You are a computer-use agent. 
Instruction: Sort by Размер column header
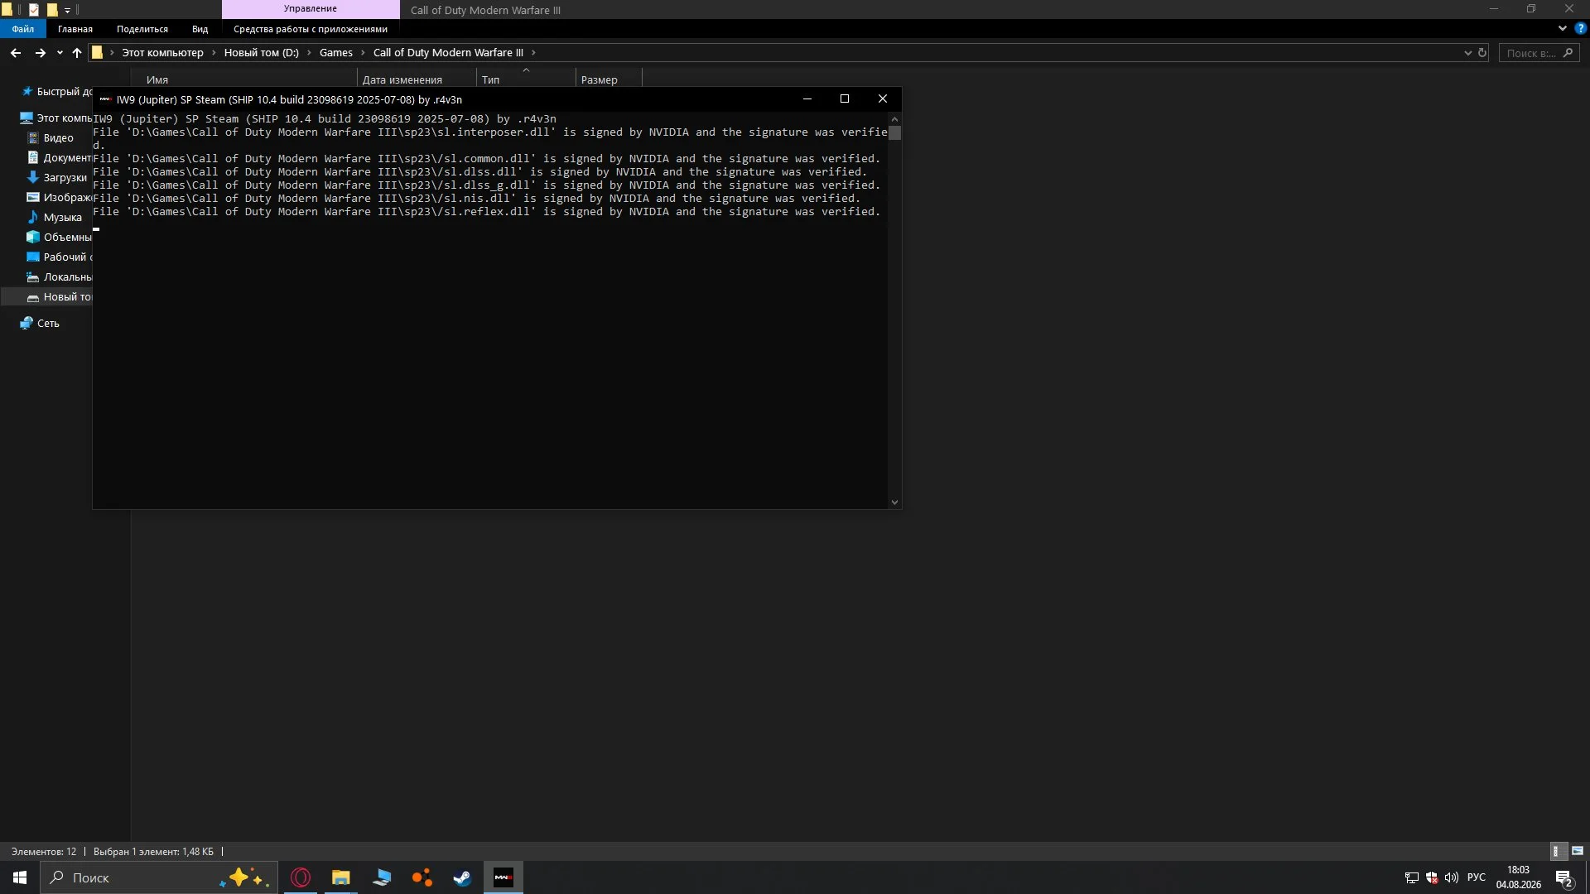click(609, 79)
